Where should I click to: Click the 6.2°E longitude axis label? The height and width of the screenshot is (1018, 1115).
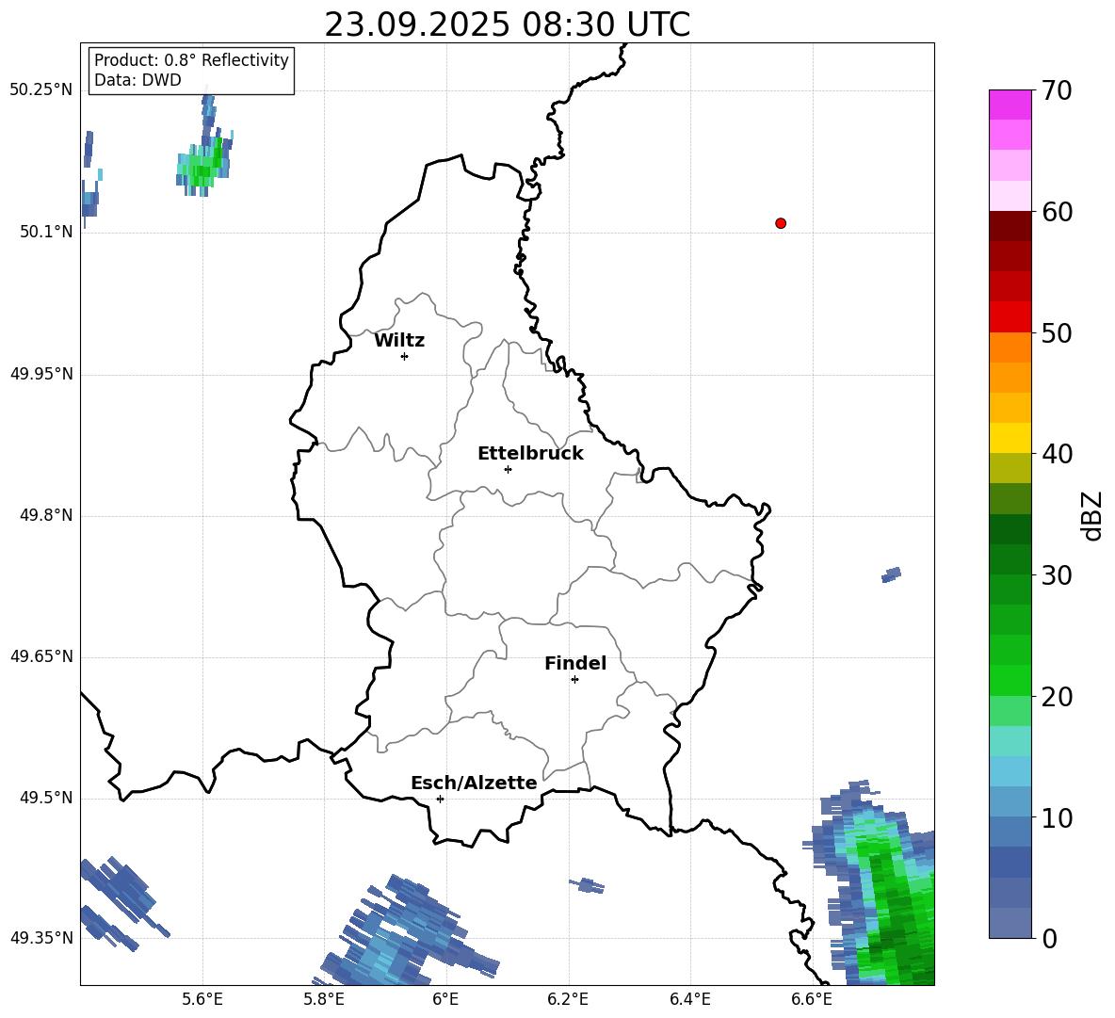pyautogui.click(x=568, y=999)
